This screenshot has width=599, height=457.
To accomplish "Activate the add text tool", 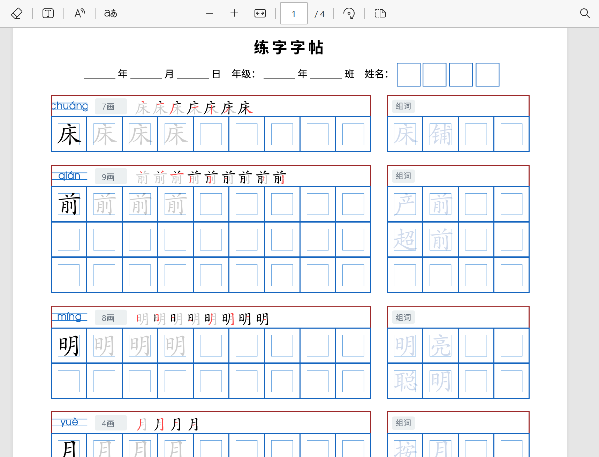I will click(48, 14).
